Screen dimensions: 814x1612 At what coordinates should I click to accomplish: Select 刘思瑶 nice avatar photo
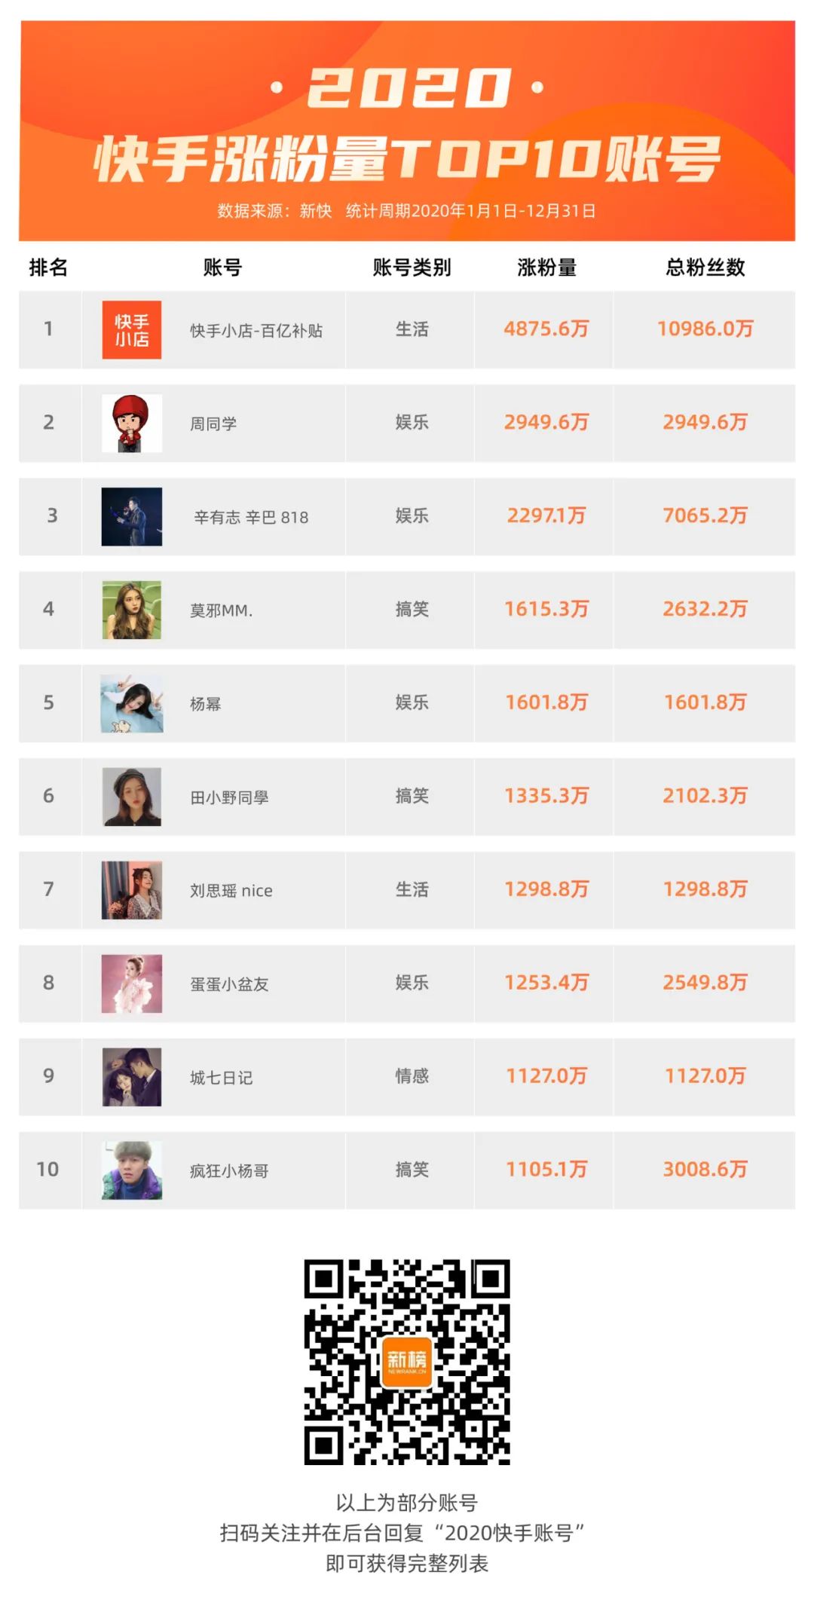[x=132, y=890]
